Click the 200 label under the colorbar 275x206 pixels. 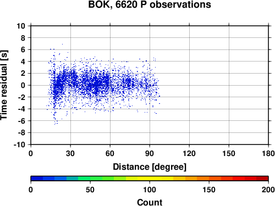[268, 190]
